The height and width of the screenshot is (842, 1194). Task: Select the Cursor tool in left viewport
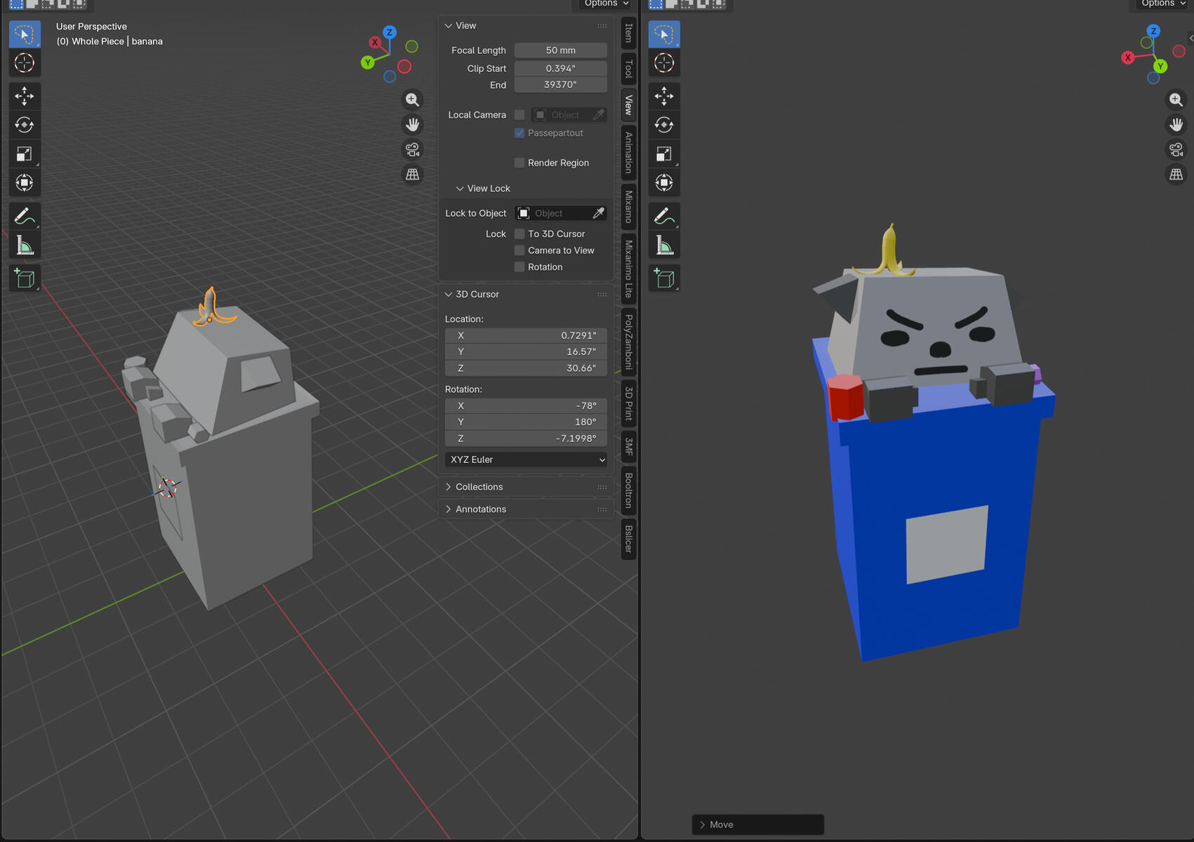25,63
